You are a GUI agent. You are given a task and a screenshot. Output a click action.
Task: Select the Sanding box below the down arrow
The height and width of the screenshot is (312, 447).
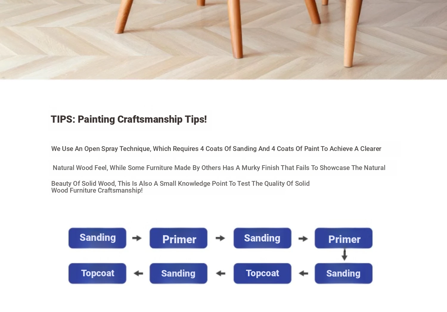click(344, 273)
